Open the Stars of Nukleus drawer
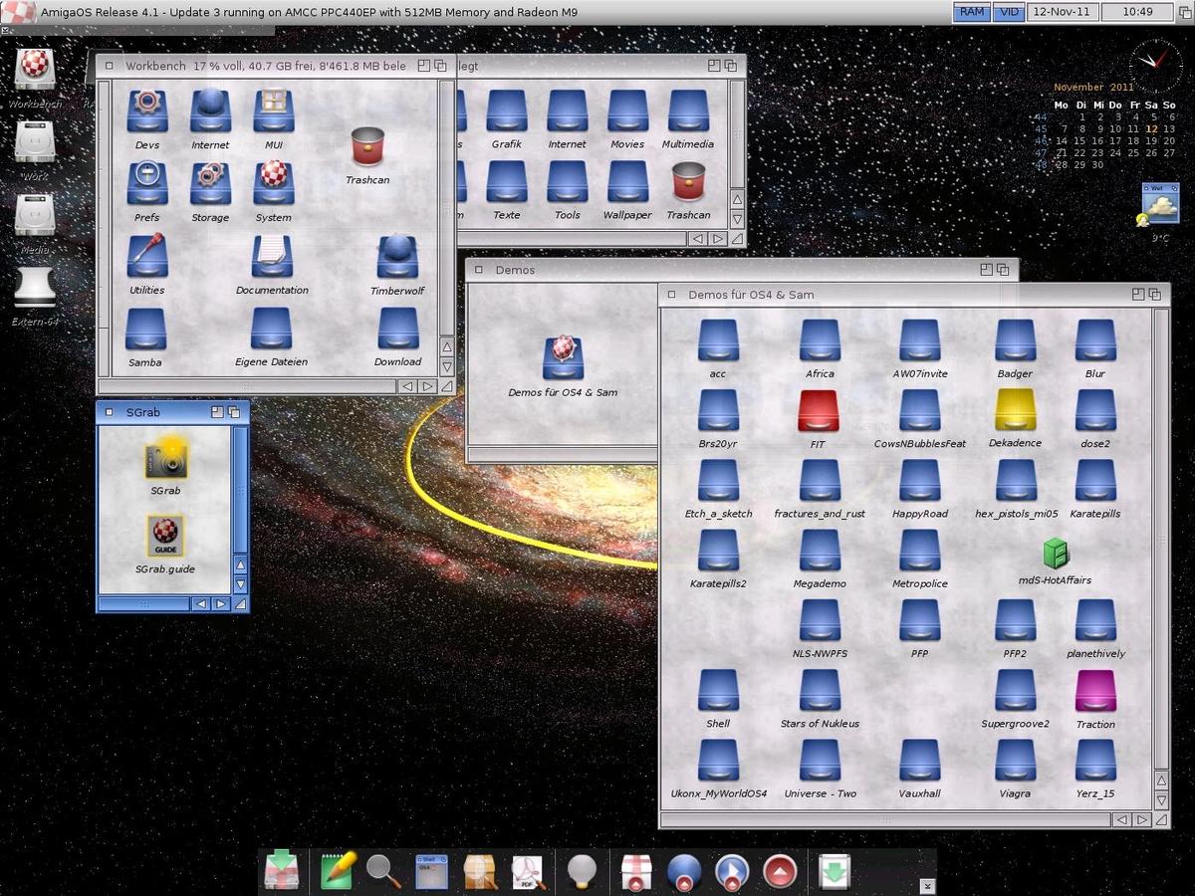This screenshot has width=1195, height=896. (820, 690)
